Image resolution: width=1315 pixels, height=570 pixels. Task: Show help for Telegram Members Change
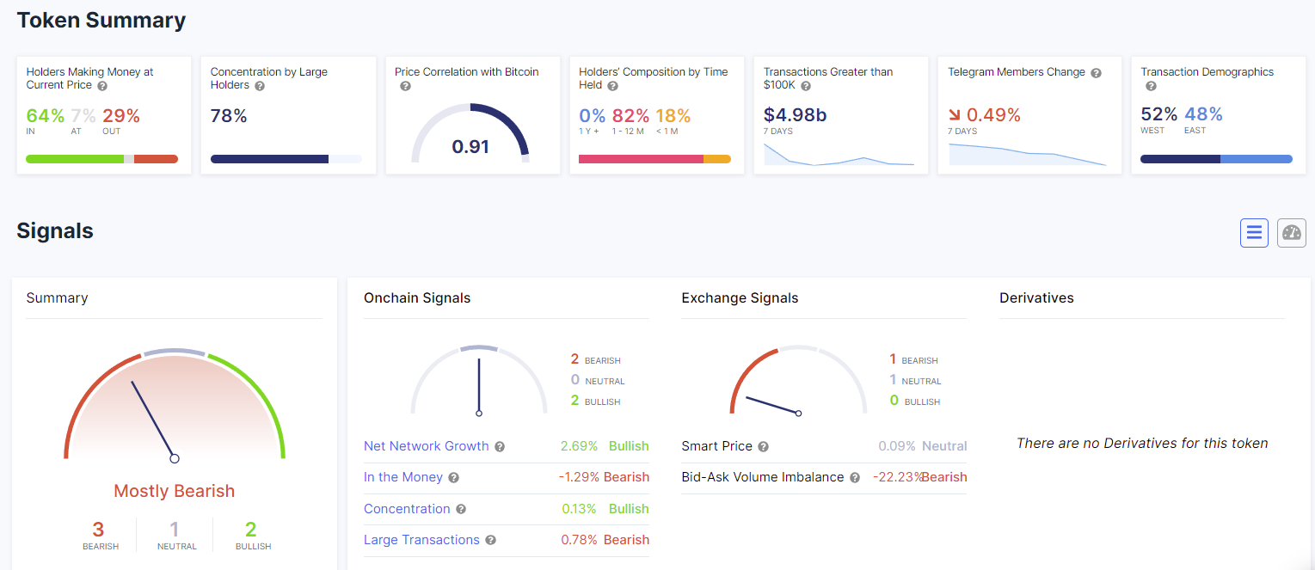(1096, 73)
